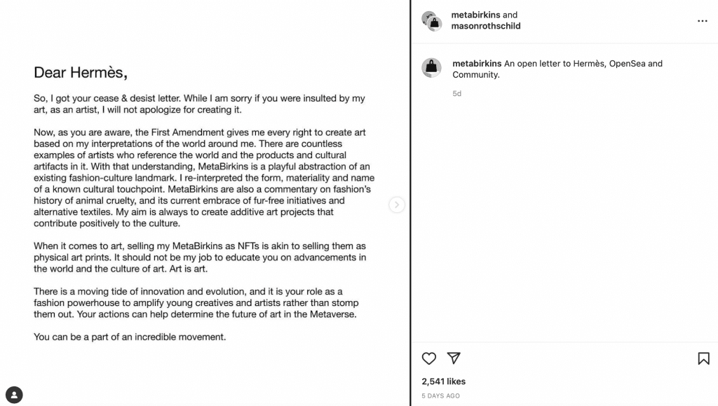Save the post with the bookmark icon

click(703, 358)
